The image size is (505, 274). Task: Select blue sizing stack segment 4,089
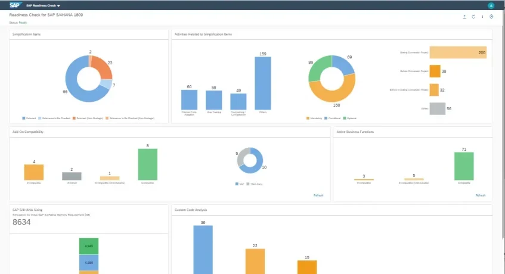(x=89, y=263)
